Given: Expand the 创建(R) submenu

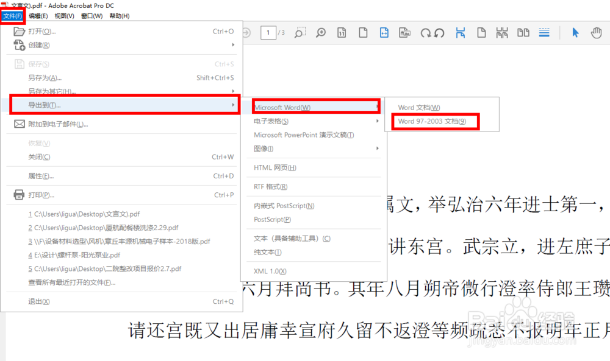Looking at the screenshot, I should tap(122, 45).
